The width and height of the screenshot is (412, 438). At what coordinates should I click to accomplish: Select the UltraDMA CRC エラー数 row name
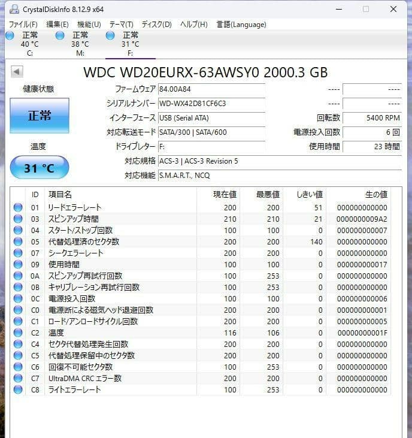[85, 379]
